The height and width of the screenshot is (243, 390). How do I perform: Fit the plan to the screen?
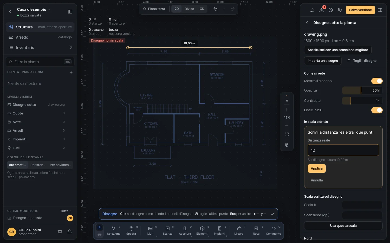287,134
